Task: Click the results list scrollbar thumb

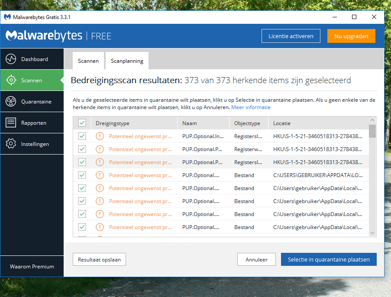Action: coord(372,131)
